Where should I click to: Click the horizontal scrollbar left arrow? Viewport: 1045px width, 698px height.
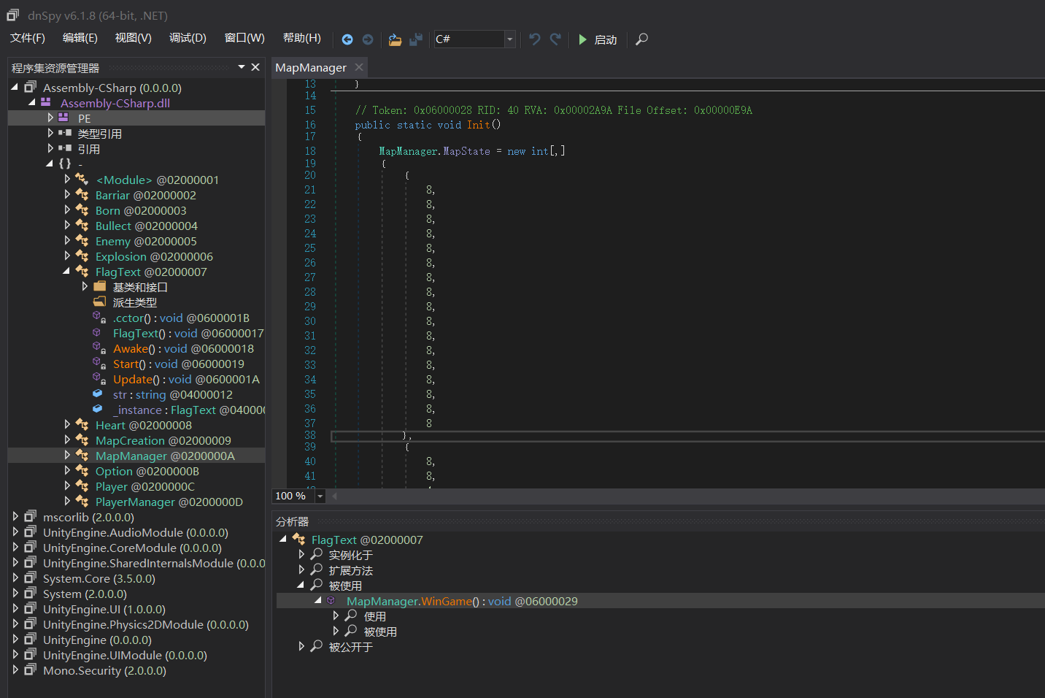(x=335, y=496)
